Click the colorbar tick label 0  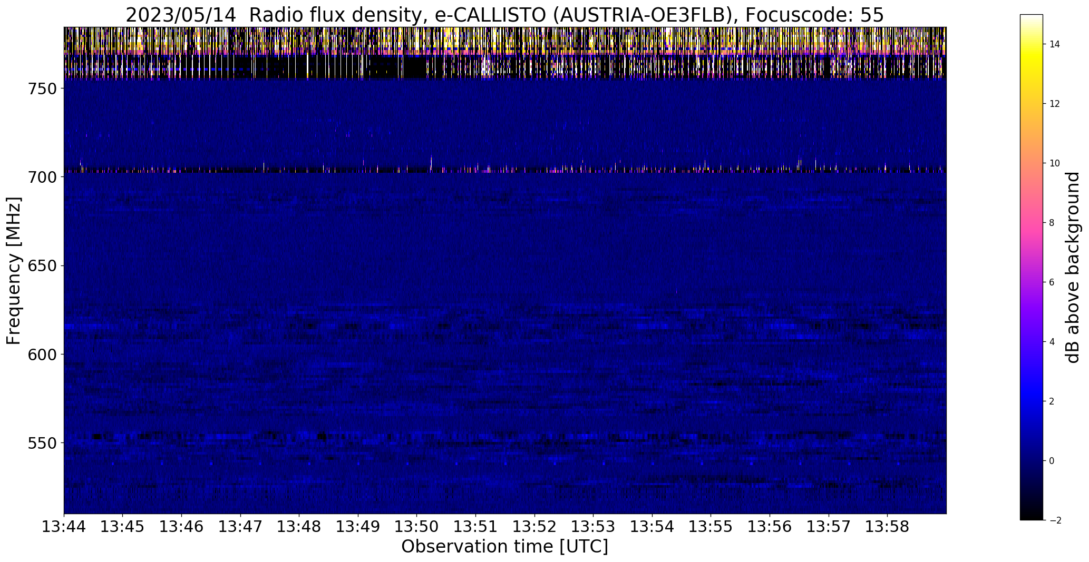[x=1052, y=461]
